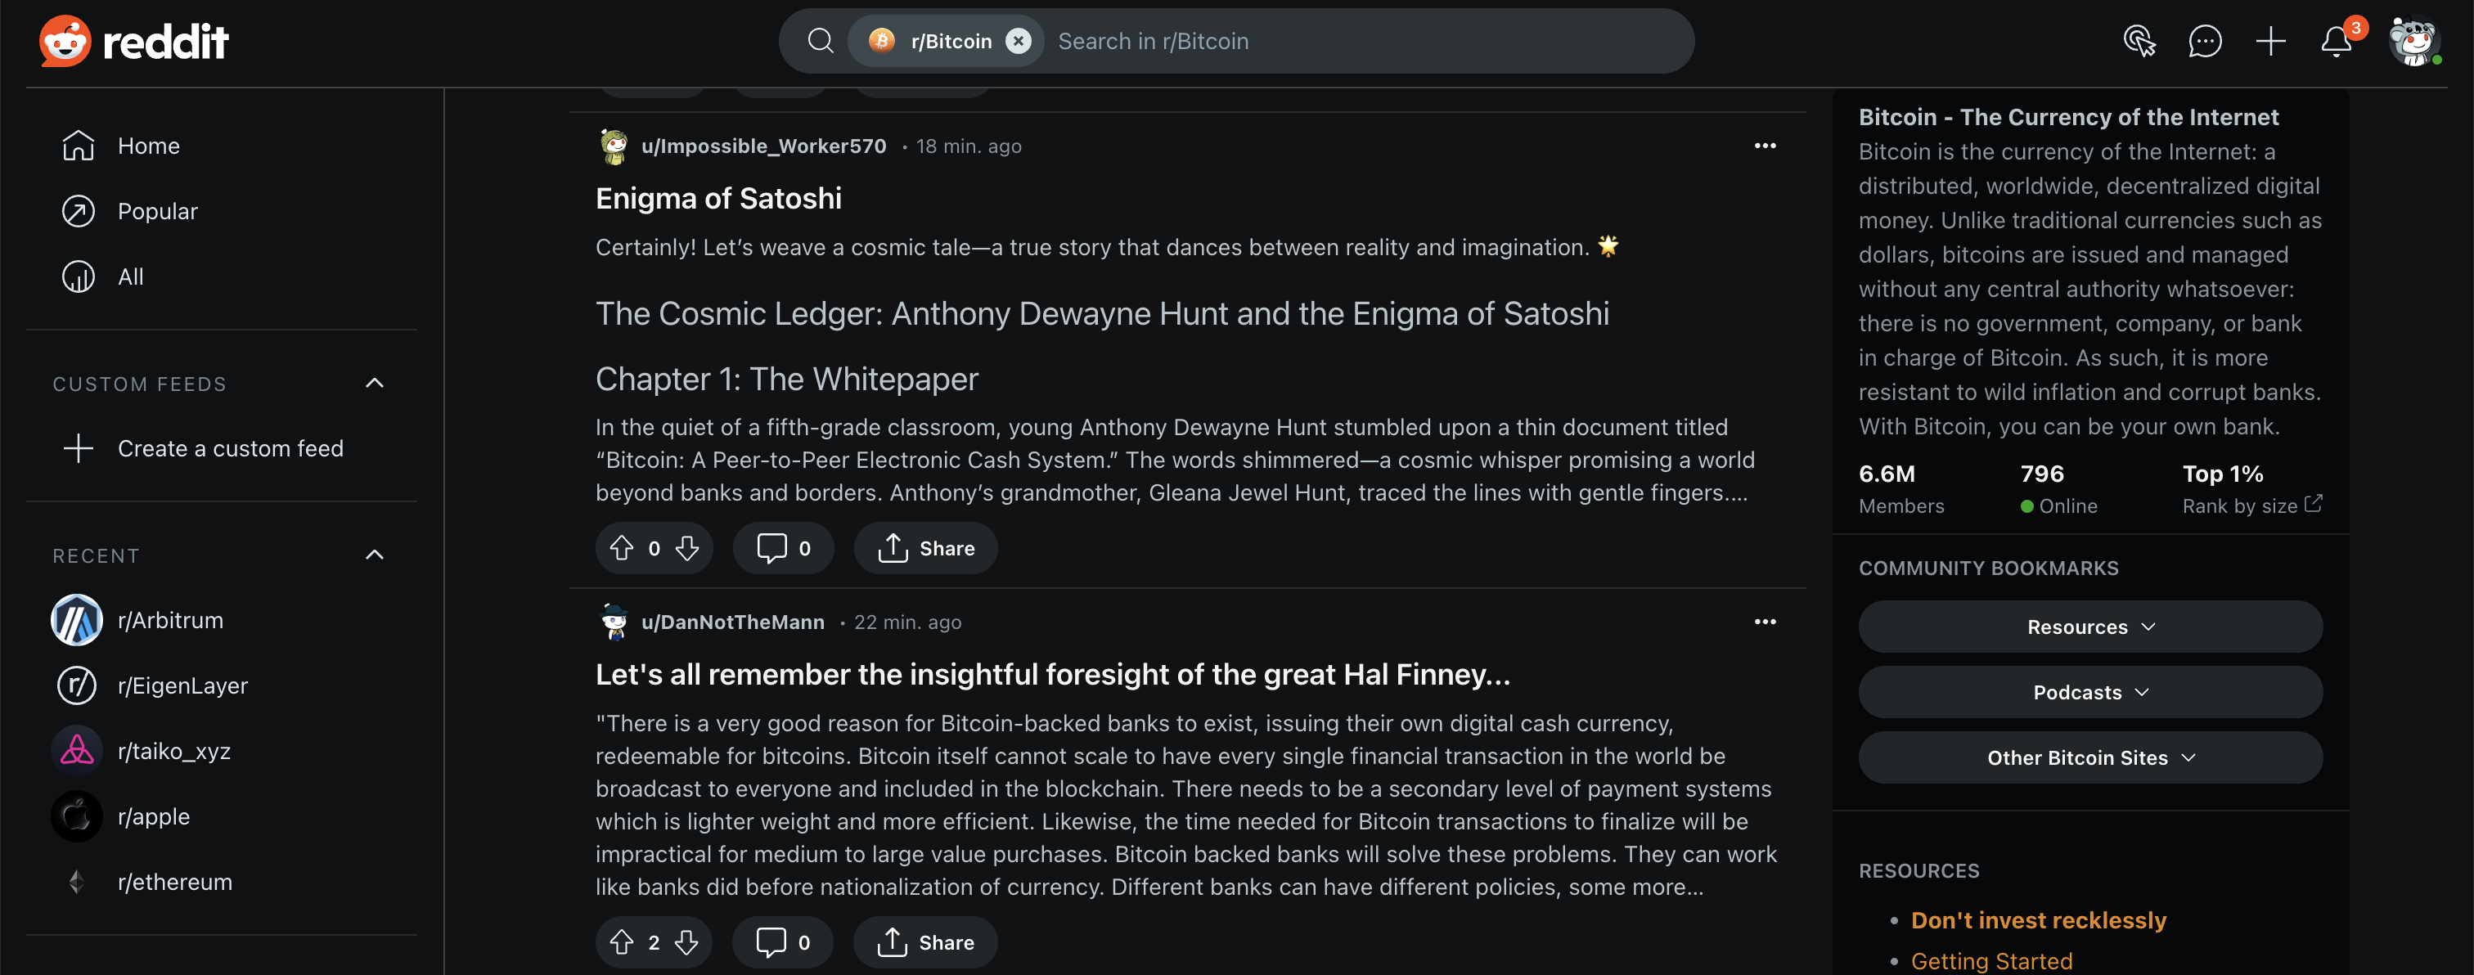2474x975 pixels.
Task: Open the chat messages icon
Action: click(2204, 41)
